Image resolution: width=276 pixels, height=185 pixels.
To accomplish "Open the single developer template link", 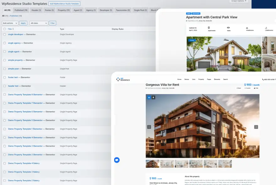I will pos(15,34).
